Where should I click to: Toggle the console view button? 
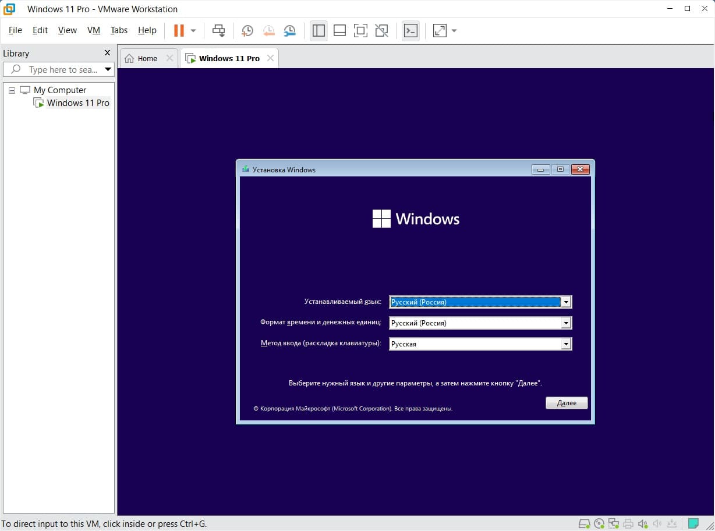(410, 31)
